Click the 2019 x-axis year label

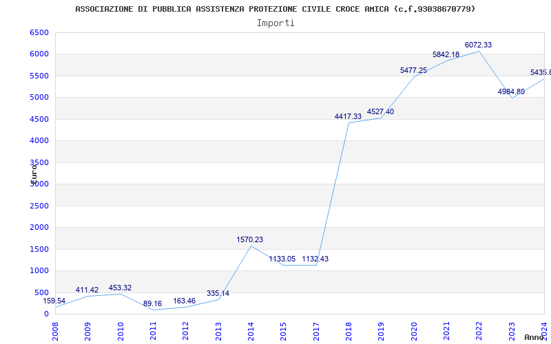coord(382,331)
